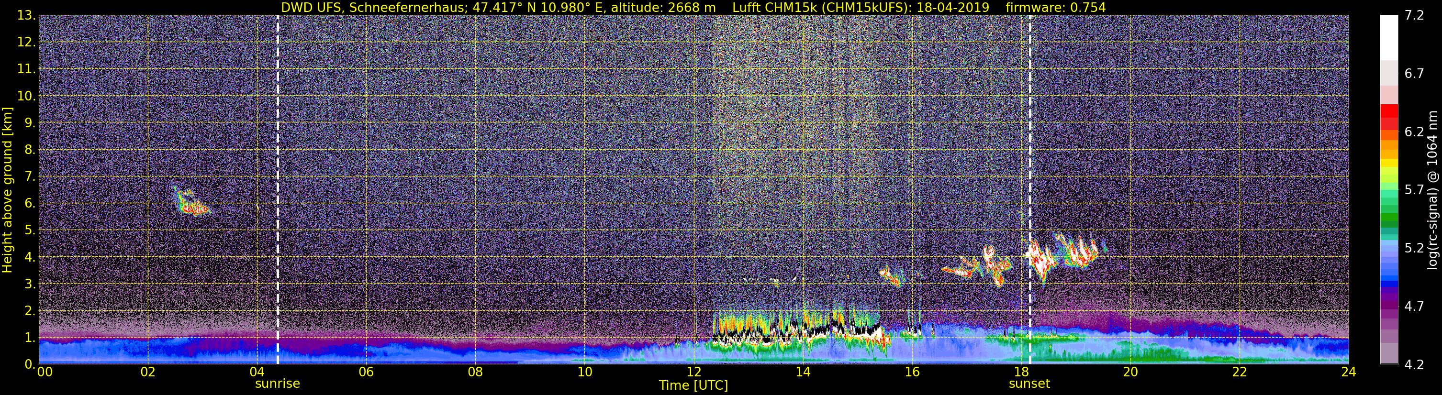The height and width of the screenshot is (395, 1442).
Task: Click the 24 tick label on the time axis
Action: click(1349, 373)
